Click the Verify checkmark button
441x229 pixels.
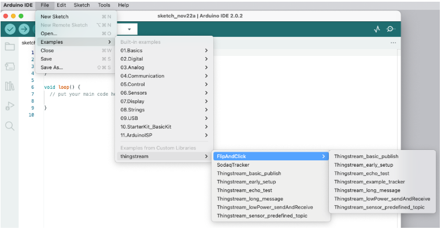[x=10, y=29]
